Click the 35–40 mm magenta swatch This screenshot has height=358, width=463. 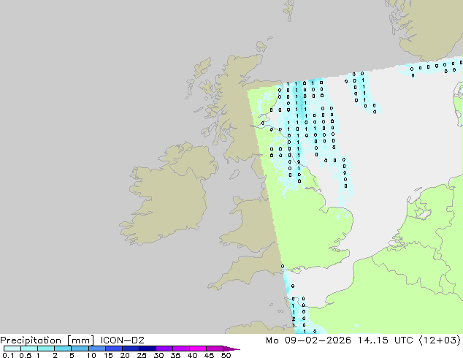180,349
